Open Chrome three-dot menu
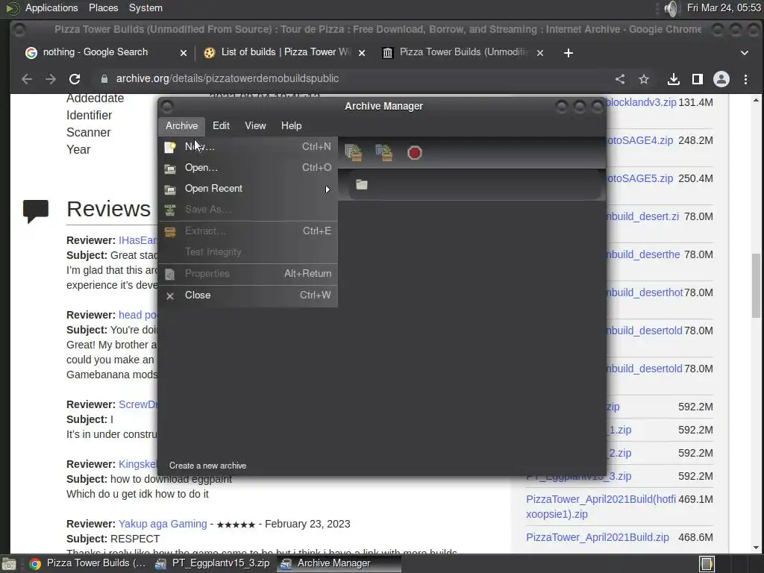The image size is (764, 573). [x=745, y=79]
